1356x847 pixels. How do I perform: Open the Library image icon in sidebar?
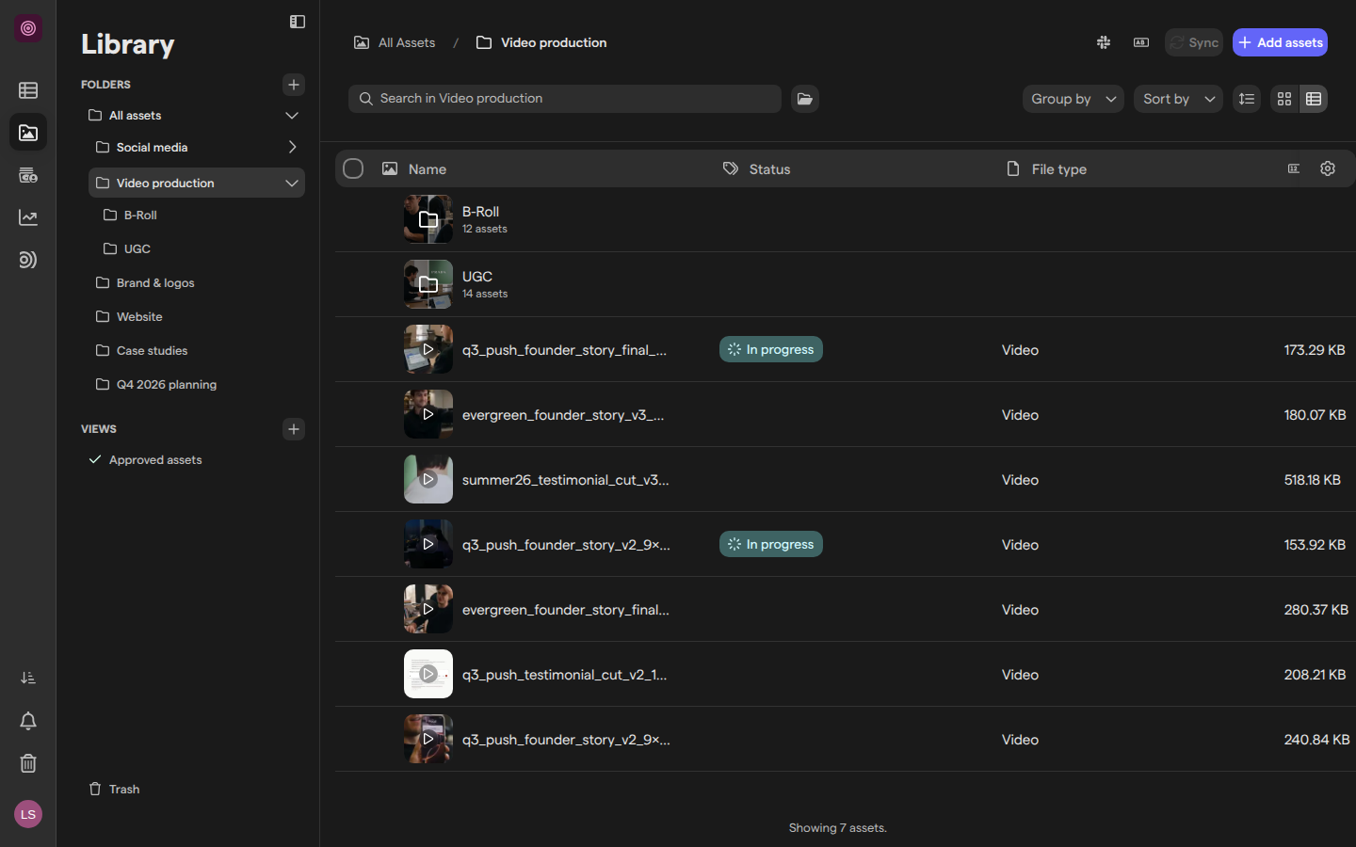(28, 133)
